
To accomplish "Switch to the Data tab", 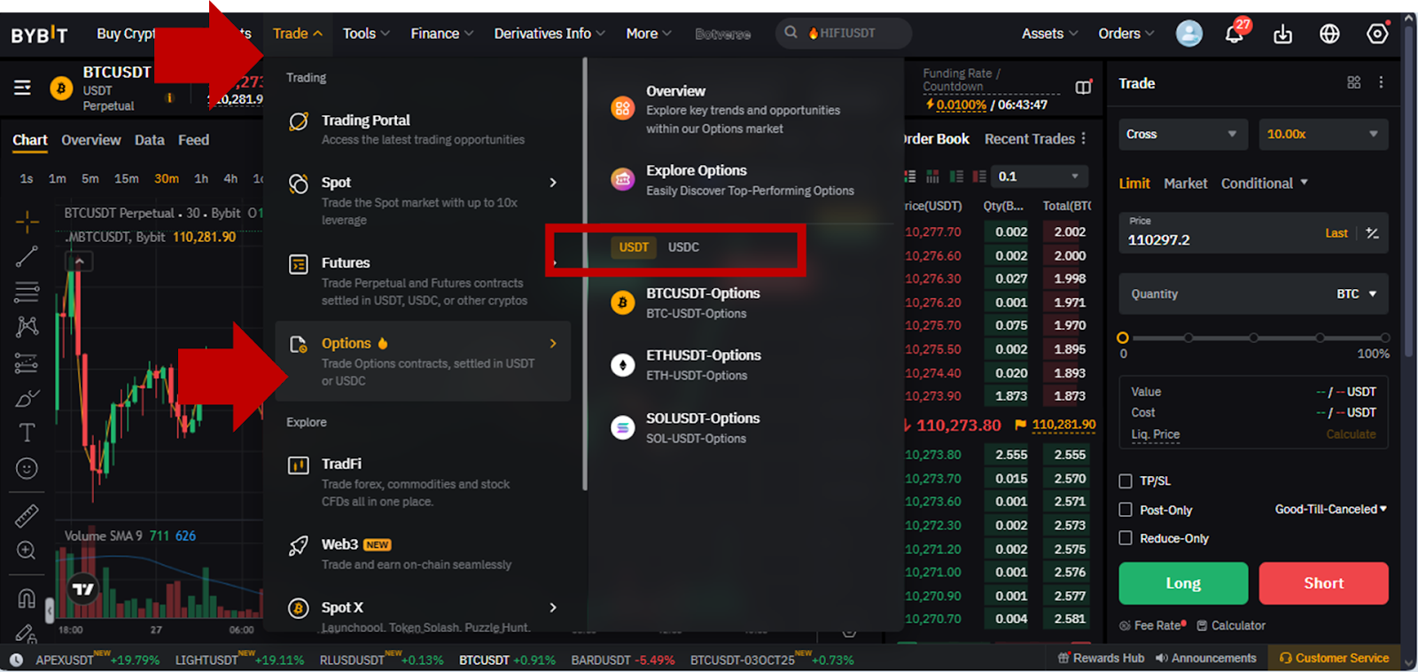I will tap(150, 140).
